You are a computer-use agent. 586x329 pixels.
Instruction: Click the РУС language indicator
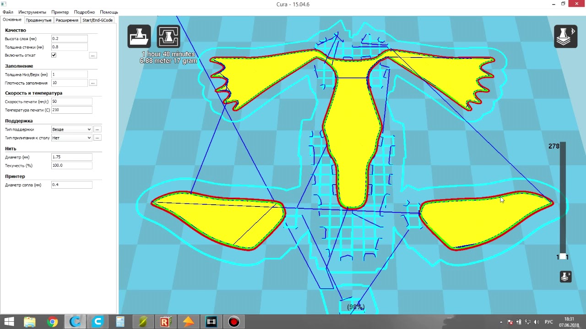click(x=548, y=322)
